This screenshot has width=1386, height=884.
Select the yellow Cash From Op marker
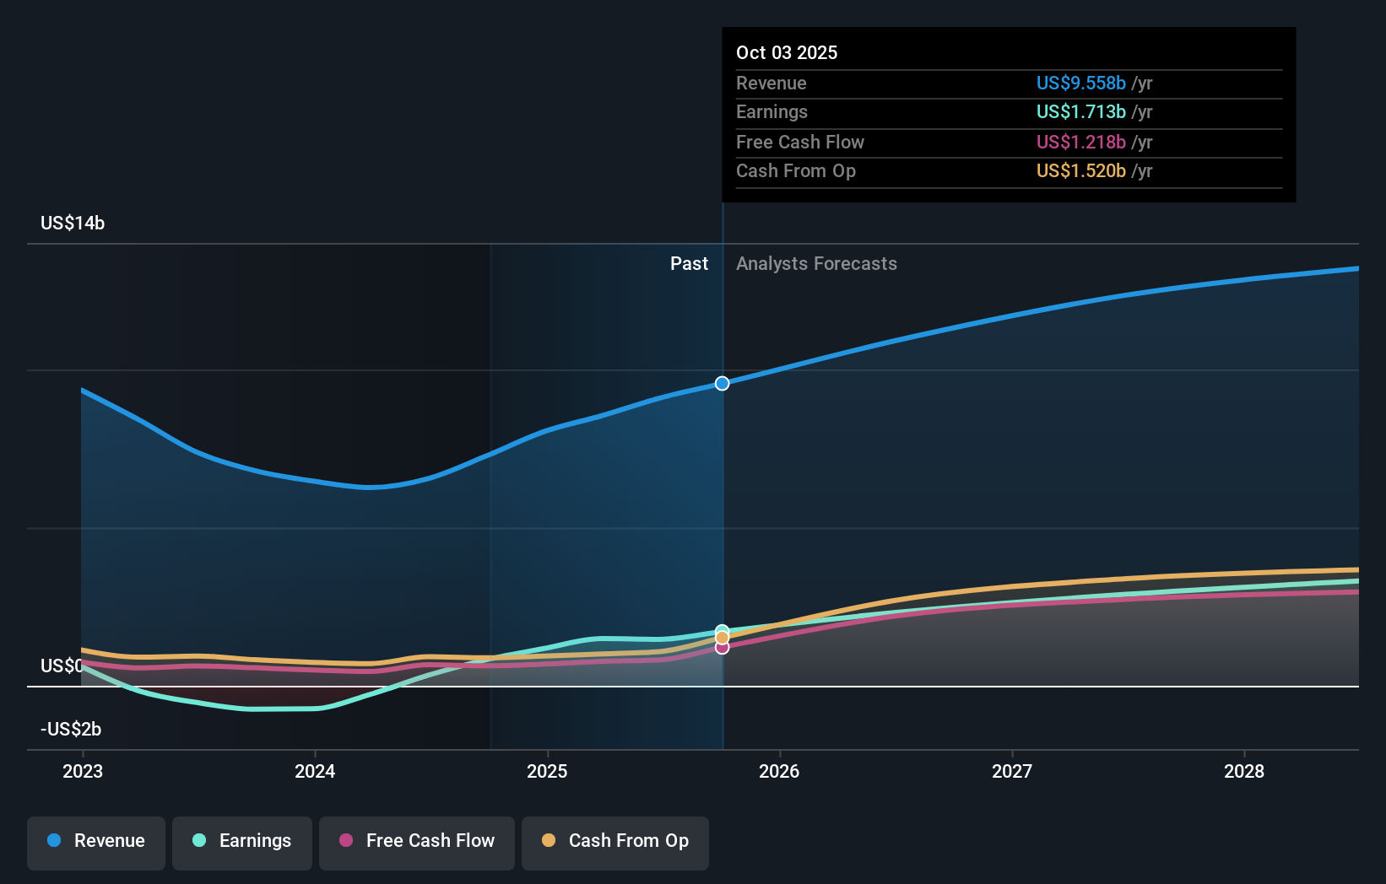coord(722,636)
